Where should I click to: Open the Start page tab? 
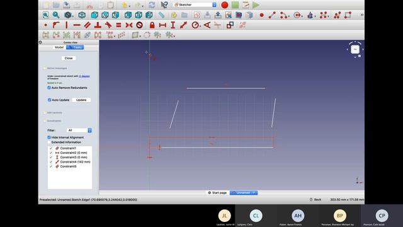tap(217, 193)
